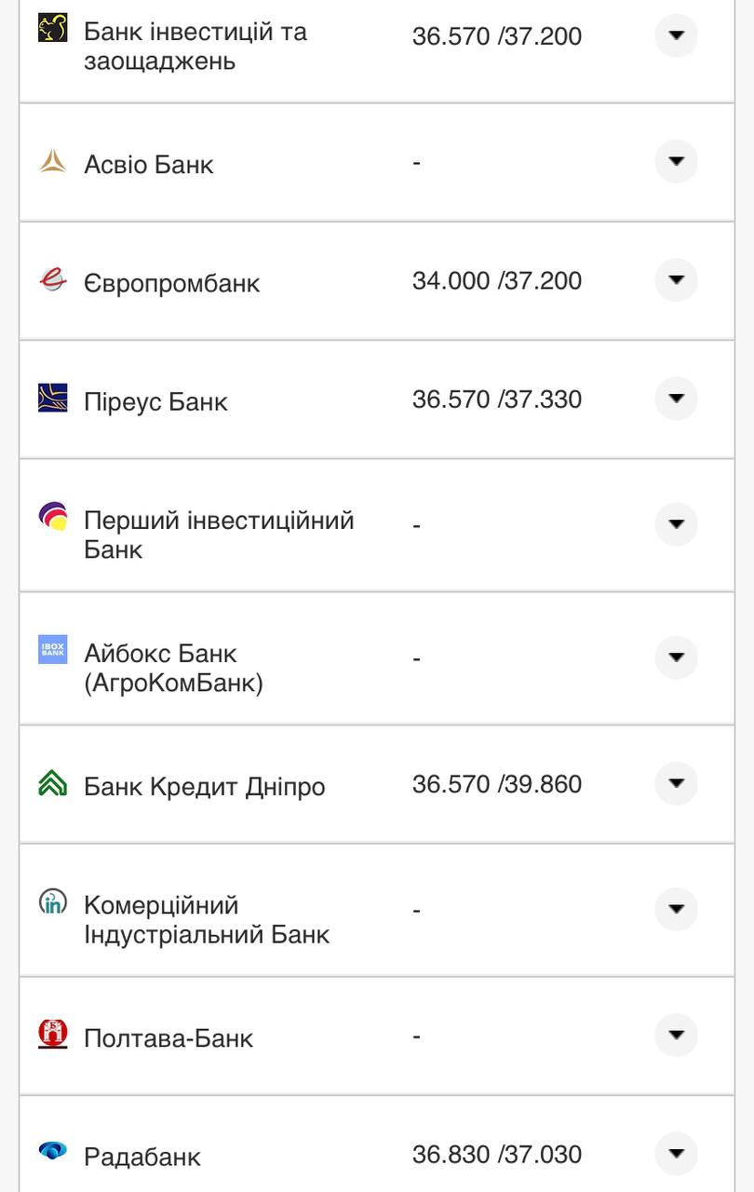
Task: Open the Полтава-Банк page link
Action: (x=168, y=1037)
